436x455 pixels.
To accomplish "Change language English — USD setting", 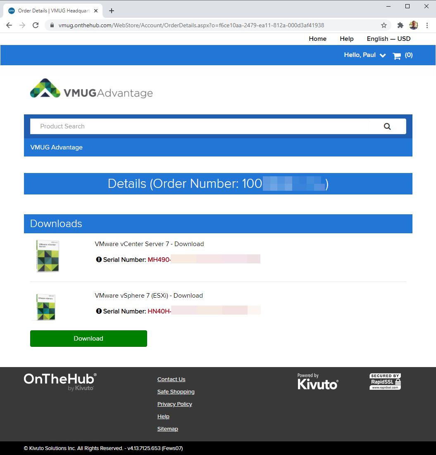I will click(388, 38).
